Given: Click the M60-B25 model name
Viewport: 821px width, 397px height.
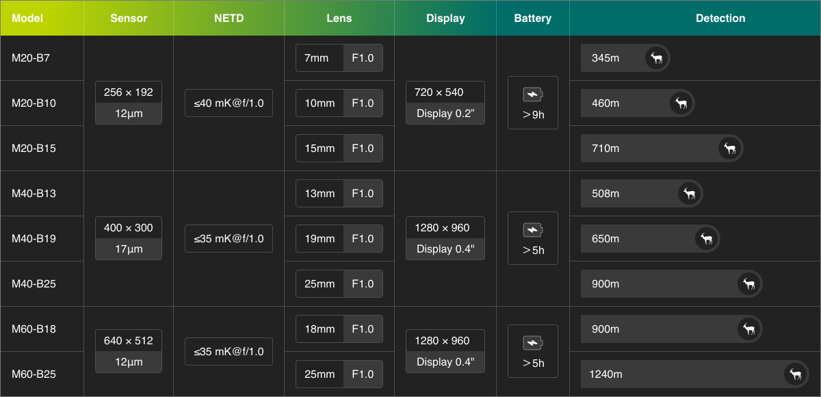Looking at the screenshot, I should [34, 374].
